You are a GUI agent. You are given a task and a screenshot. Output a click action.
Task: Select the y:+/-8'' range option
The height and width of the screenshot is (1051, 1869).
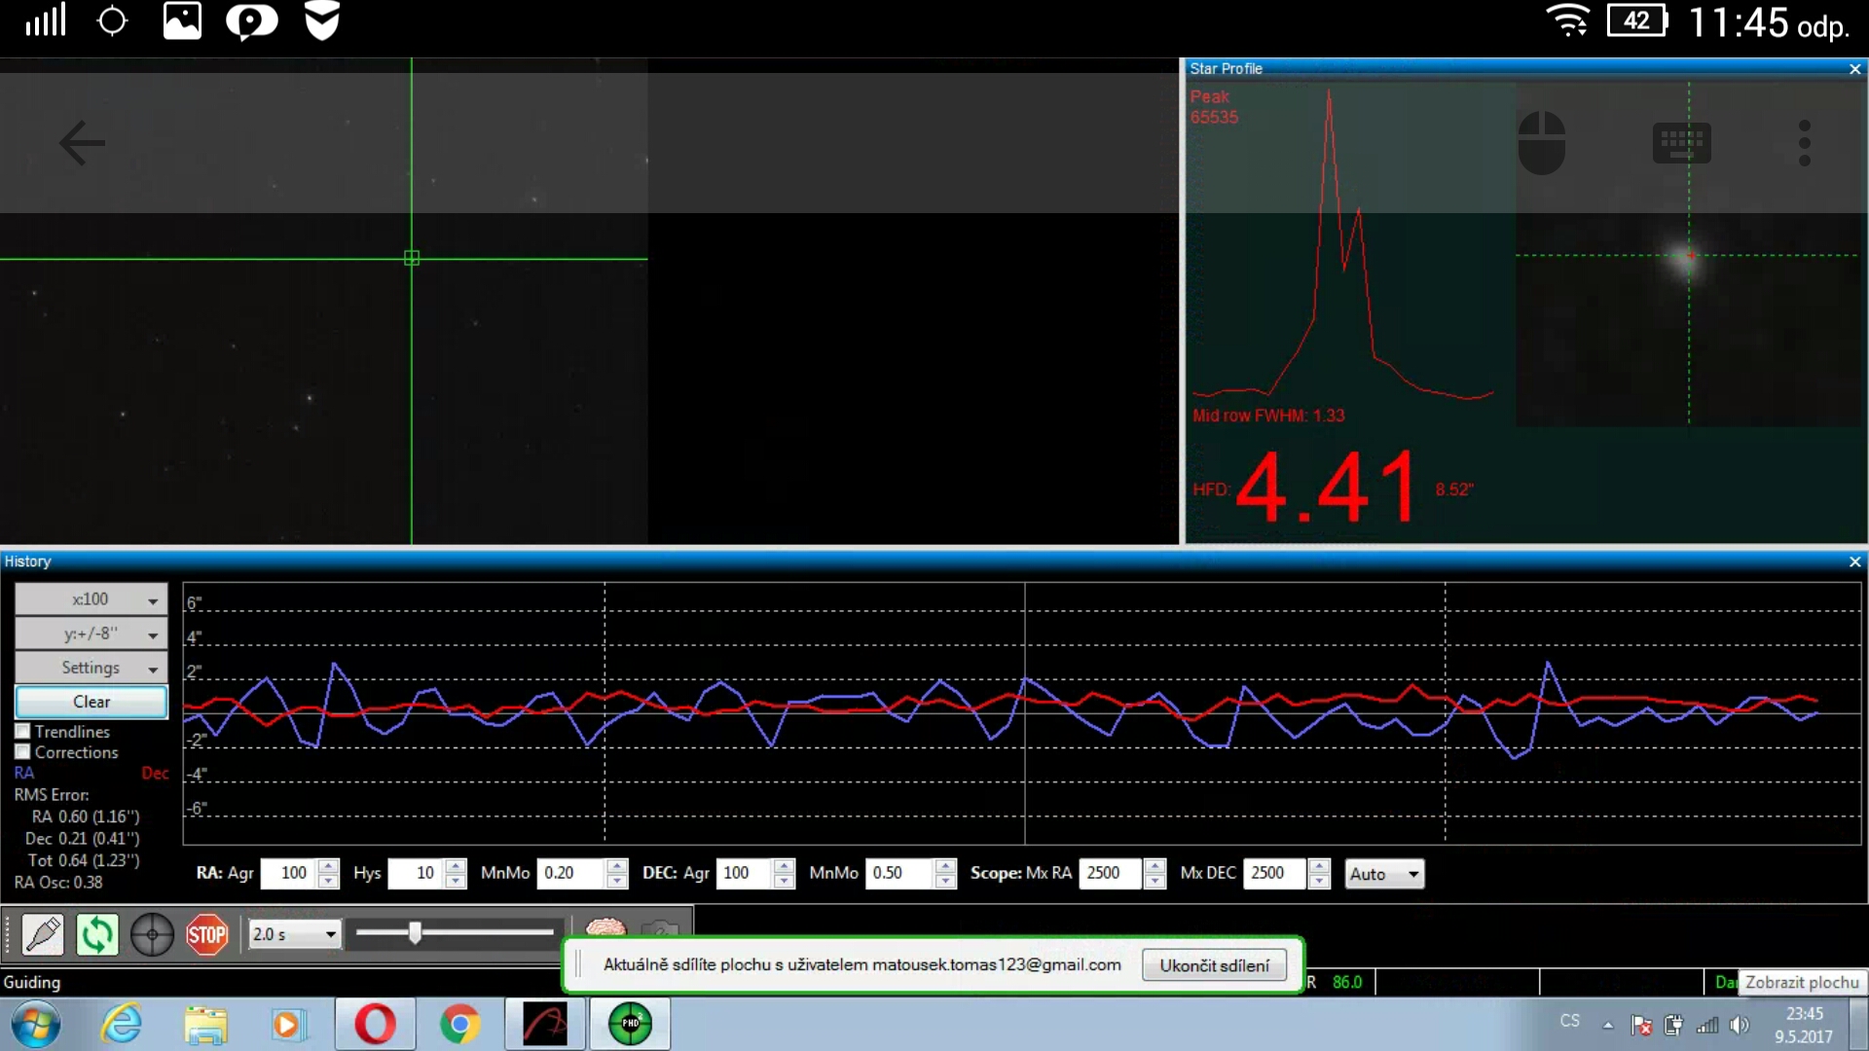90,633
